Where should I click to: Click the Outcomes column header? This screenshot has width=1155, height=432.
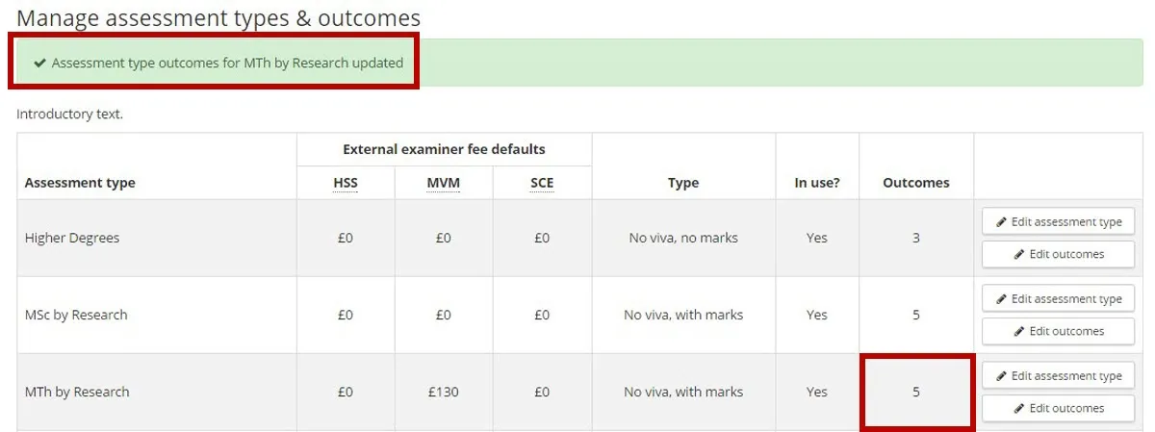(915, 183)
